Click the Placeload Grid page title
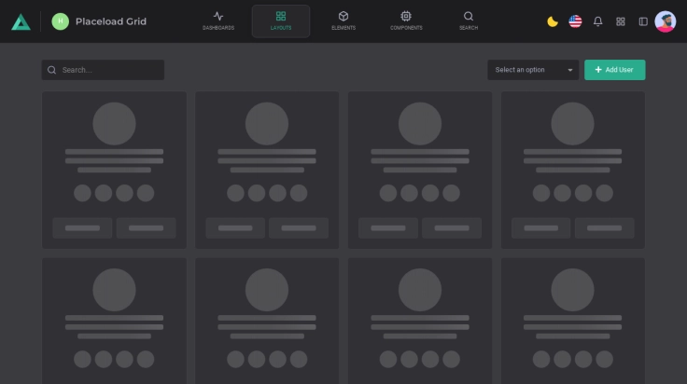687x384 pixels. pos(111,21)
